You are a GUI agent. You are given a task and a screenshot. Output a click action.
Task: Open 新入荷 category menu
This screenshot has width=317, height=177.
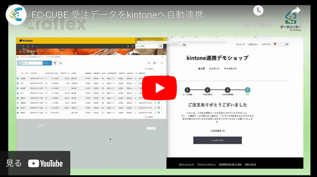201,68
